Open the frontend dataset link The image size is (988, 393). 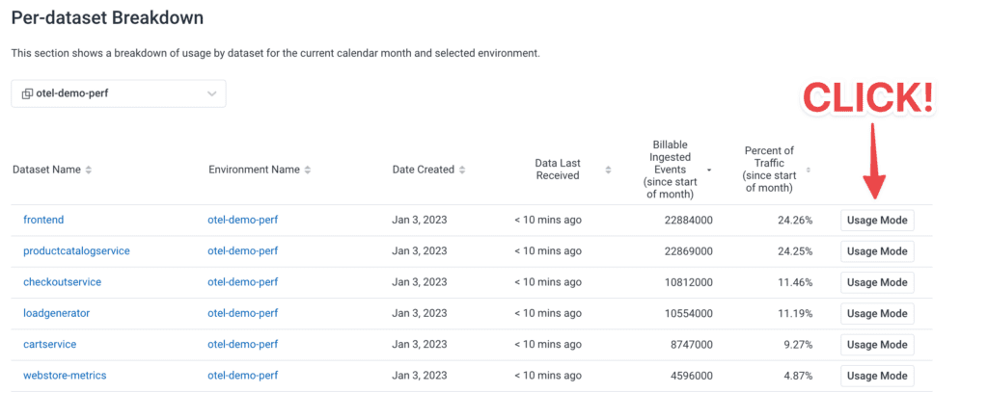(x=43, y=221)
